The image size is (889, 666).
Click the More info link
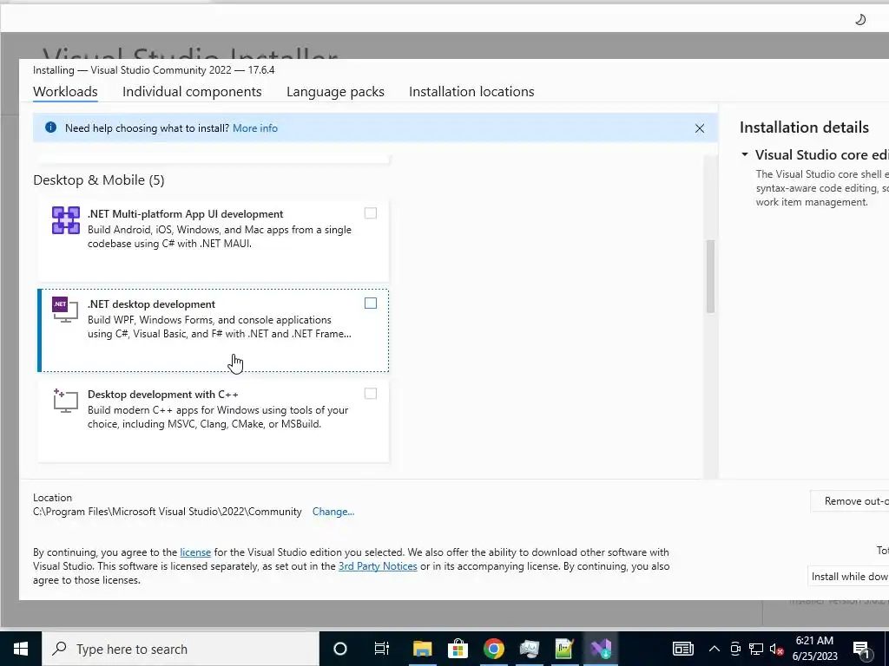[x=255, y=128]
